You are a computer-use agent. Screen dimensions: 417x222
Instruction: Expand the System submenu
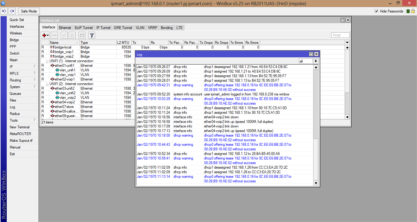23,87
